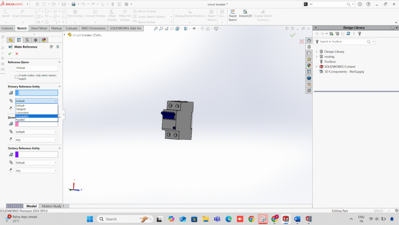This screenshot has height=225, width=399.
Task: Open the File Explorer task pane tab
Action: [309, 53]
